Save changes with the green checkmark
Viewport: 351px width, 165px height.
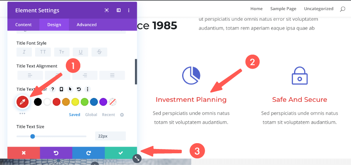pos(121,153)
